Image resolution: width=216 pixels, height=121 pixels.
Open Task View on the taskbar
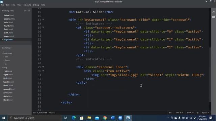(x=66, y=118)
